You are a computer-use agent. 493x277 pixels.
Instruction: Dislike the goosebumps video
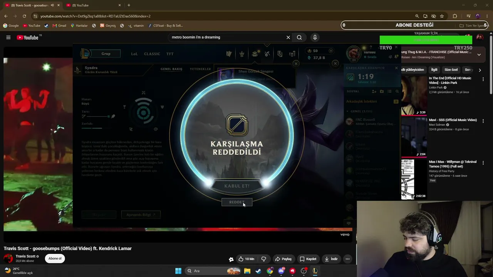264,259
